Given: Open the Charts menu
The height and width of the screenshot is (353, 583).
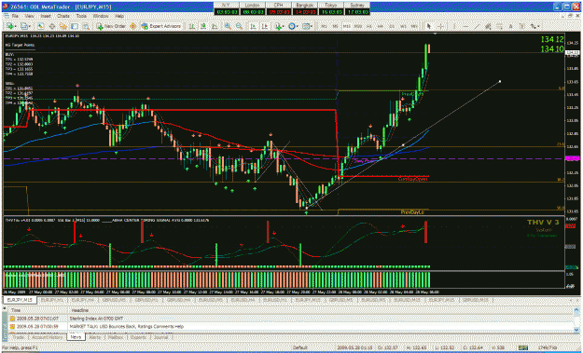Looking at the screenshot, I should tap(63, 17).
